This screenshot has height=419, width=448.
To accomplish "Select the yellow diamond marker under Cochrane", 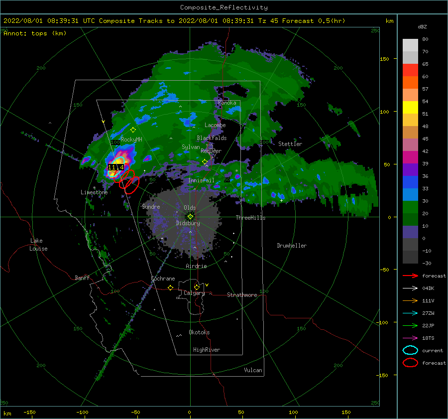I will 171,287.
